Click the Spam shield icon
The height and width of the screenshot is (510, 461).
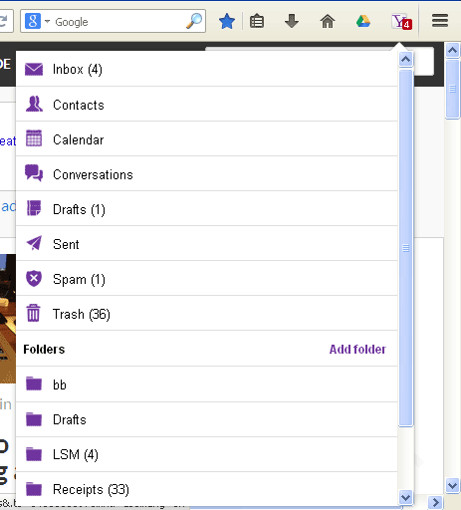[x=34, y=278]
